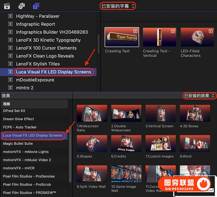This screenshot has width=217, height=197.
Task: Choose Magic Bullet Suite effects category
Action: tap(18, 144)
